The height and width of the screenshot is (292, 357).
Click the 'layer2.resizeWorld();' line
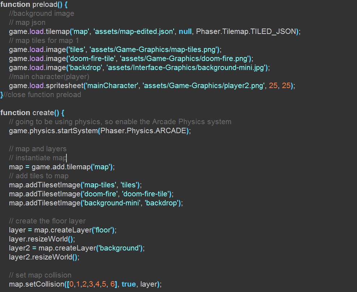(44, 257)
